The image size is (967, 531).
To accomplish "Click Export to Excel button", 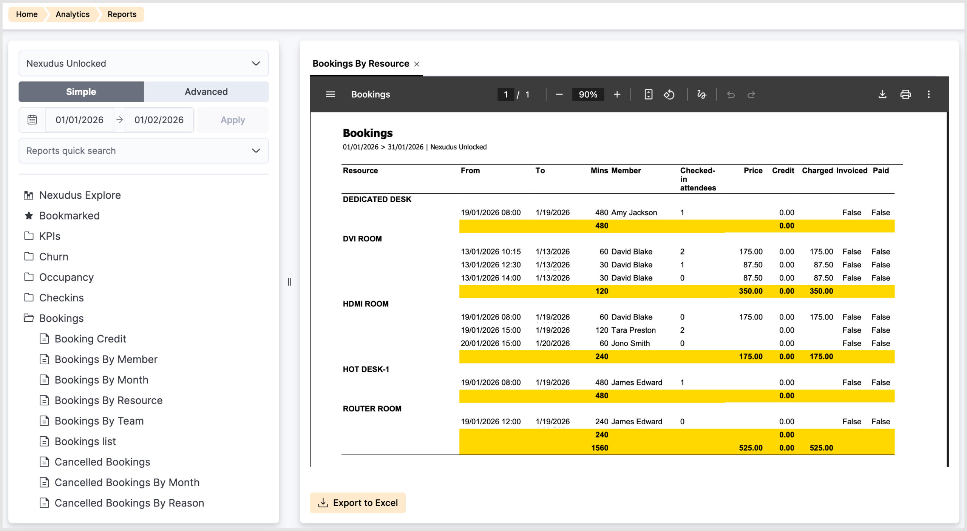I will pos(358,503).
